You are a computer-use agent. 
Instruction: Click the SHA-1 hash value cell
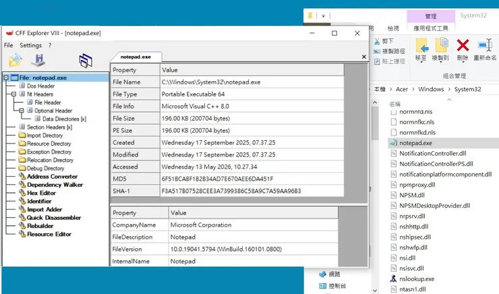click(252, 191)
